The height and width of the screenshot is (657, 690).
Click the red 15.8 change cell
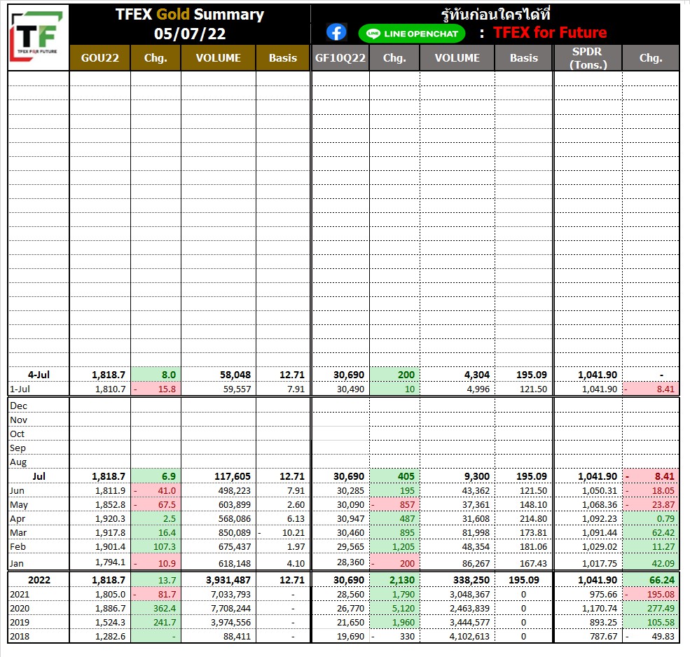pyautogui.click(x=156, y=389)
